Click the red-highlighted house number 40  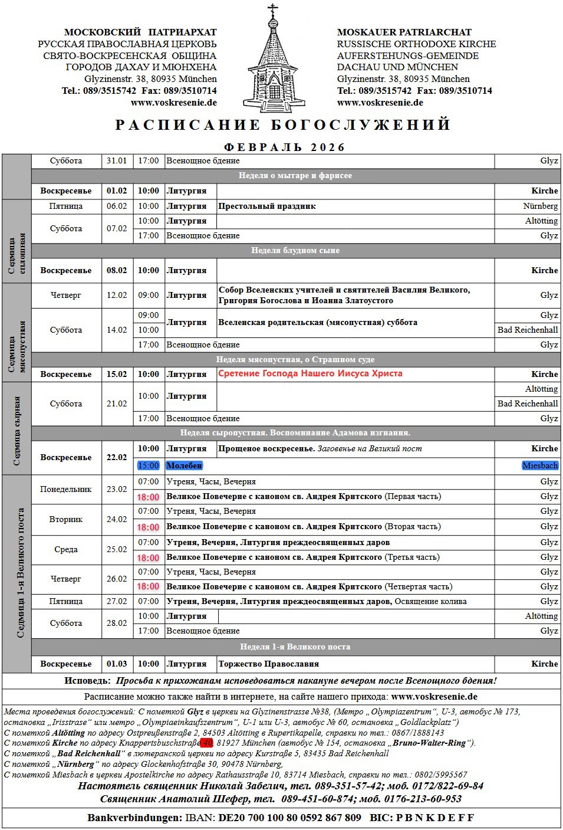tap(206, 743)
